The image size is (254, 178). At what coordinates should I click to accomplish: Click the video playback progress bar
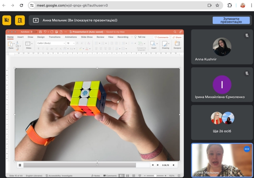pos(79,165)
